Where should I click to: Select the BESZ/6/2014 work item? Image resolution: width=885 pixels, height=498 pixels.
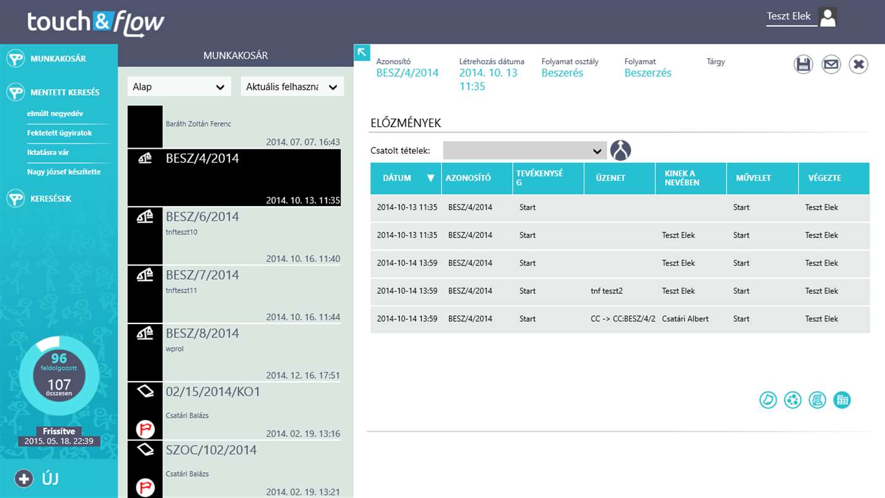point(234,235)
